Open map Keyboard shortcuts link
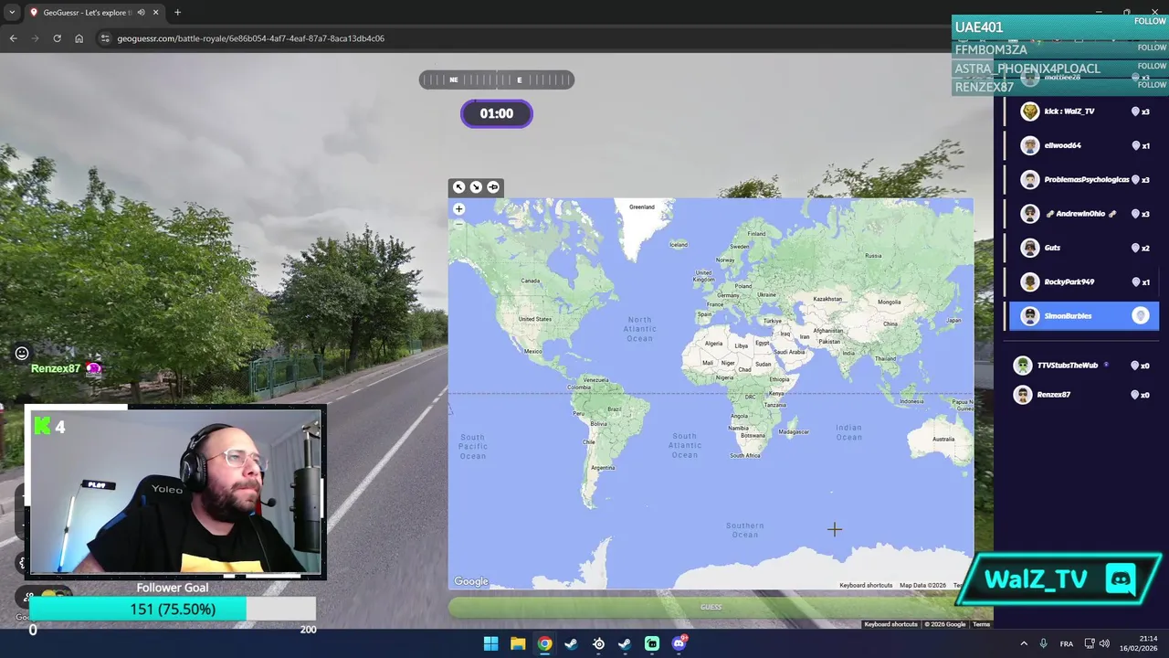The height and width of the screenshot is (658, 1169). tap(866, 585)
